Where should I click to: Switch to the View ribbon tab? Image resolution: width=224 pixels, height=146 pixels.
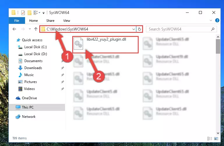tap(67, 21)
